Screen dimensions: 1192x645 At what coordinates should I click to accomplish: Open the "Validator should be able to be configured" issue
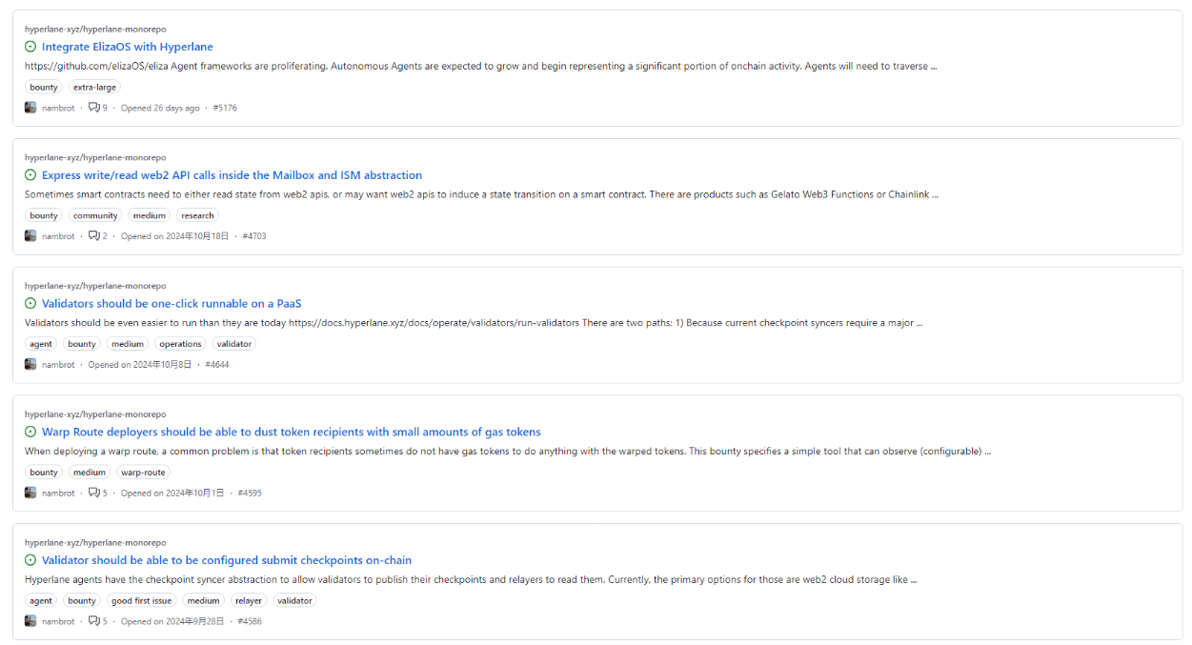(x=227, y=560)
